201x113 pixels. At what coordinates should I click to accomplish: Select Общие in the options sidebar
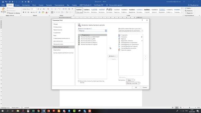[x=63, y=24]
